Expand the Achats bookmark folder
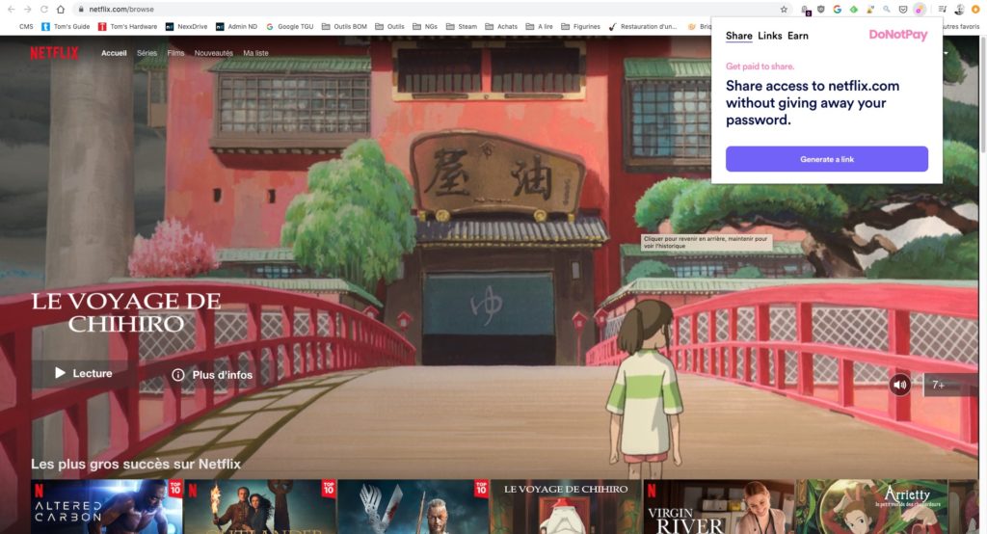The width and height of the screenshot is (987, 534). (x=501, y=26)
